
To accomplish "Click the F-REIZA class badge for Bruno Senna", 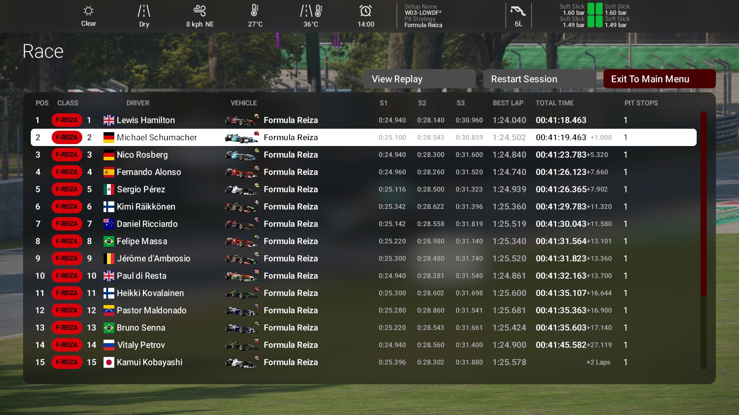I will click(x=67, y=328).
